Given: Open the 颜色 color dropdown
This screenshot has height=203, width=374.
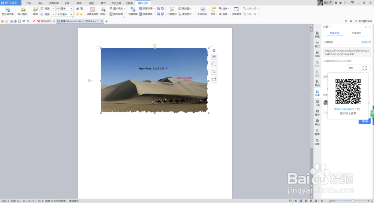Looking at the screenshot, I should [x=103, y=14].
